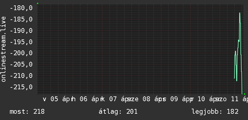Click the peak of the green line
Screen dimensions: 248x120
[240, 13]
